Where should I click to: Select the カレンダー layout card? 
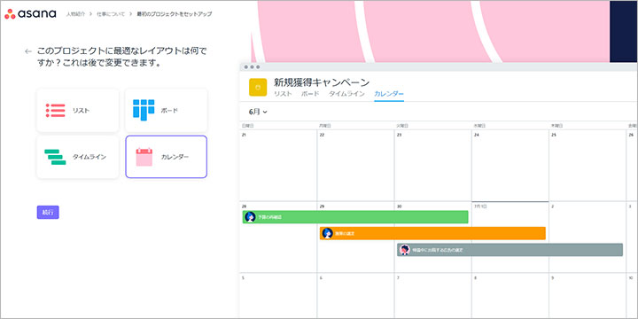tap(166, 157)
